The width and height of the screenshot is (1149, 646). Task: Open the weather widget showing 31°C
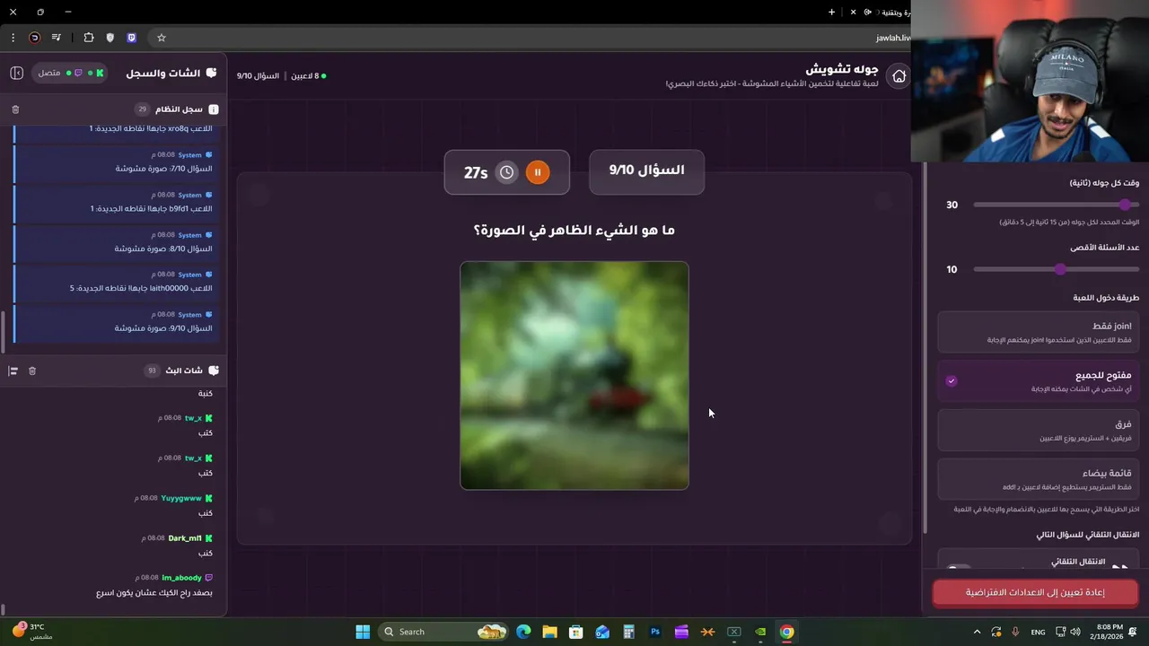pos(32,632)
